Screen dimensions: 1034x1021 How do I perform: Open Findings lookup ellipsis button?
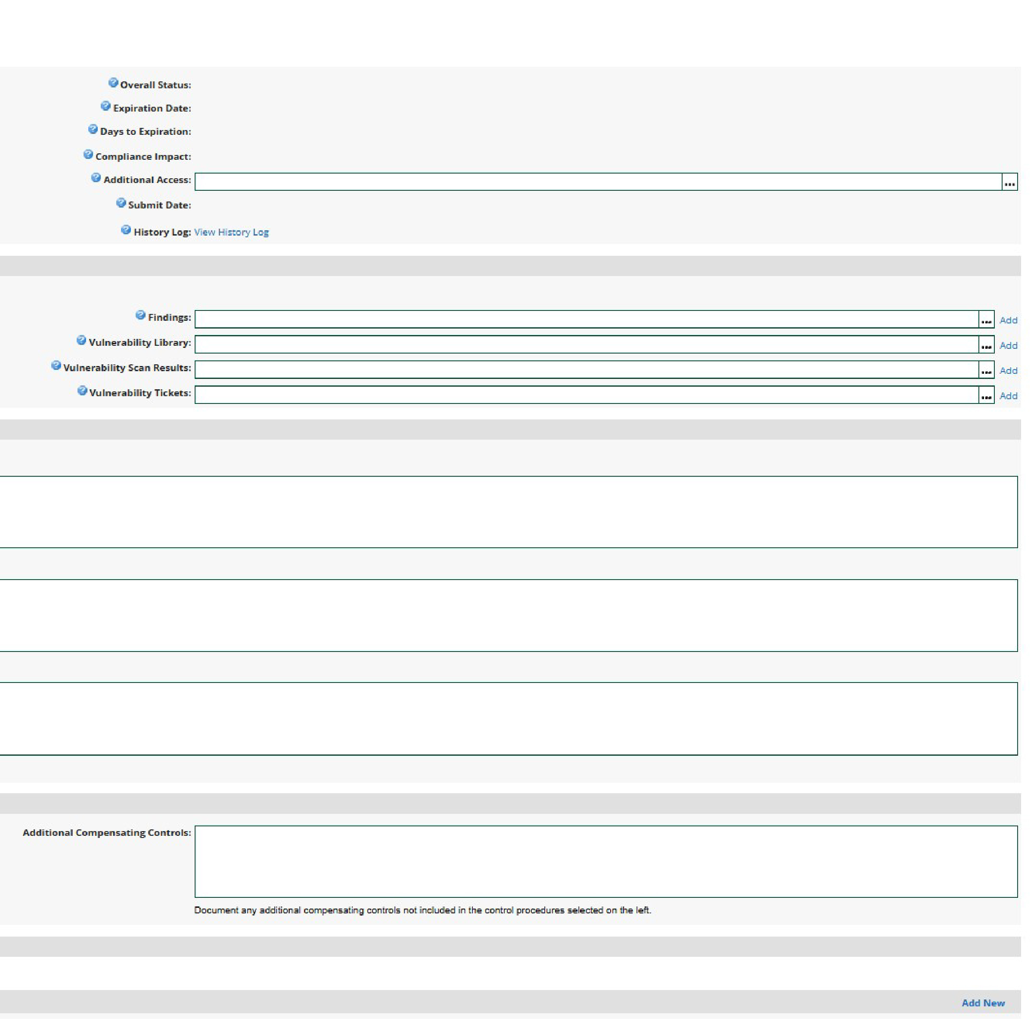(x=986, y=320)
